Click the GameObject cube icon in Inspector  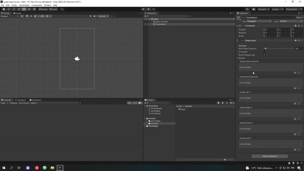click(x=238, y=18)
